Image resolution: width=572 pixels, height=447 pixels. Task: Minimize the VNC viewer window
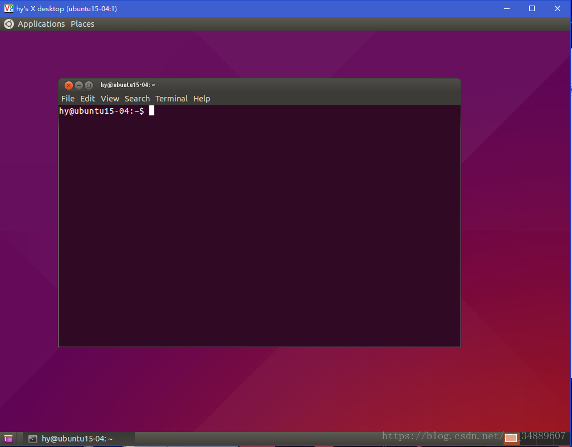507,8
